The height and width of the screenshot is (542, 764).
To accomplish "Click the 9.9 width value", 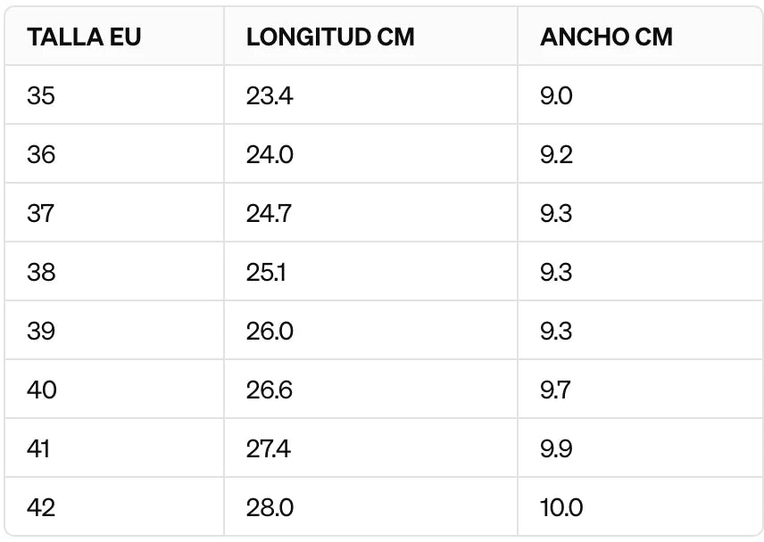I will (556, 448).
